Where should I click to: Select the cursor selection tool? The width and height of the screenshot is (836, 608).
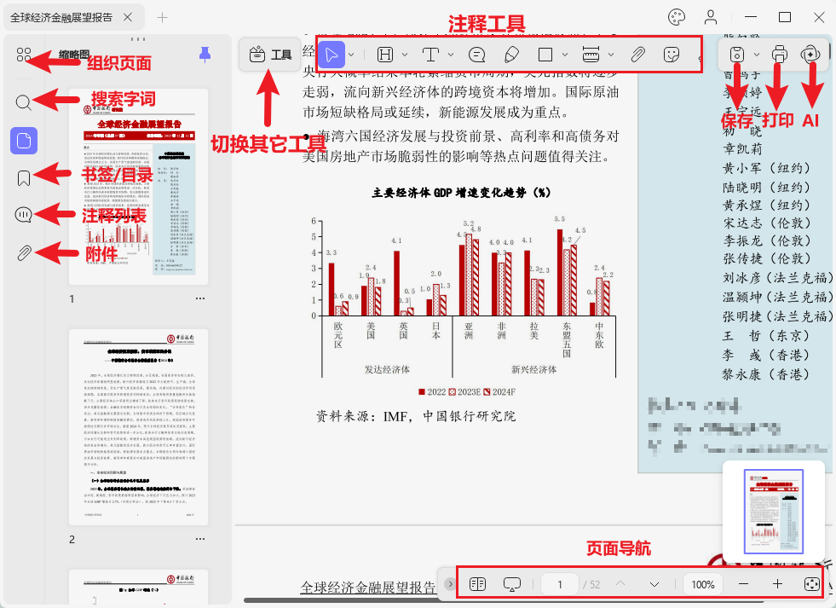(x=332, y=55)
